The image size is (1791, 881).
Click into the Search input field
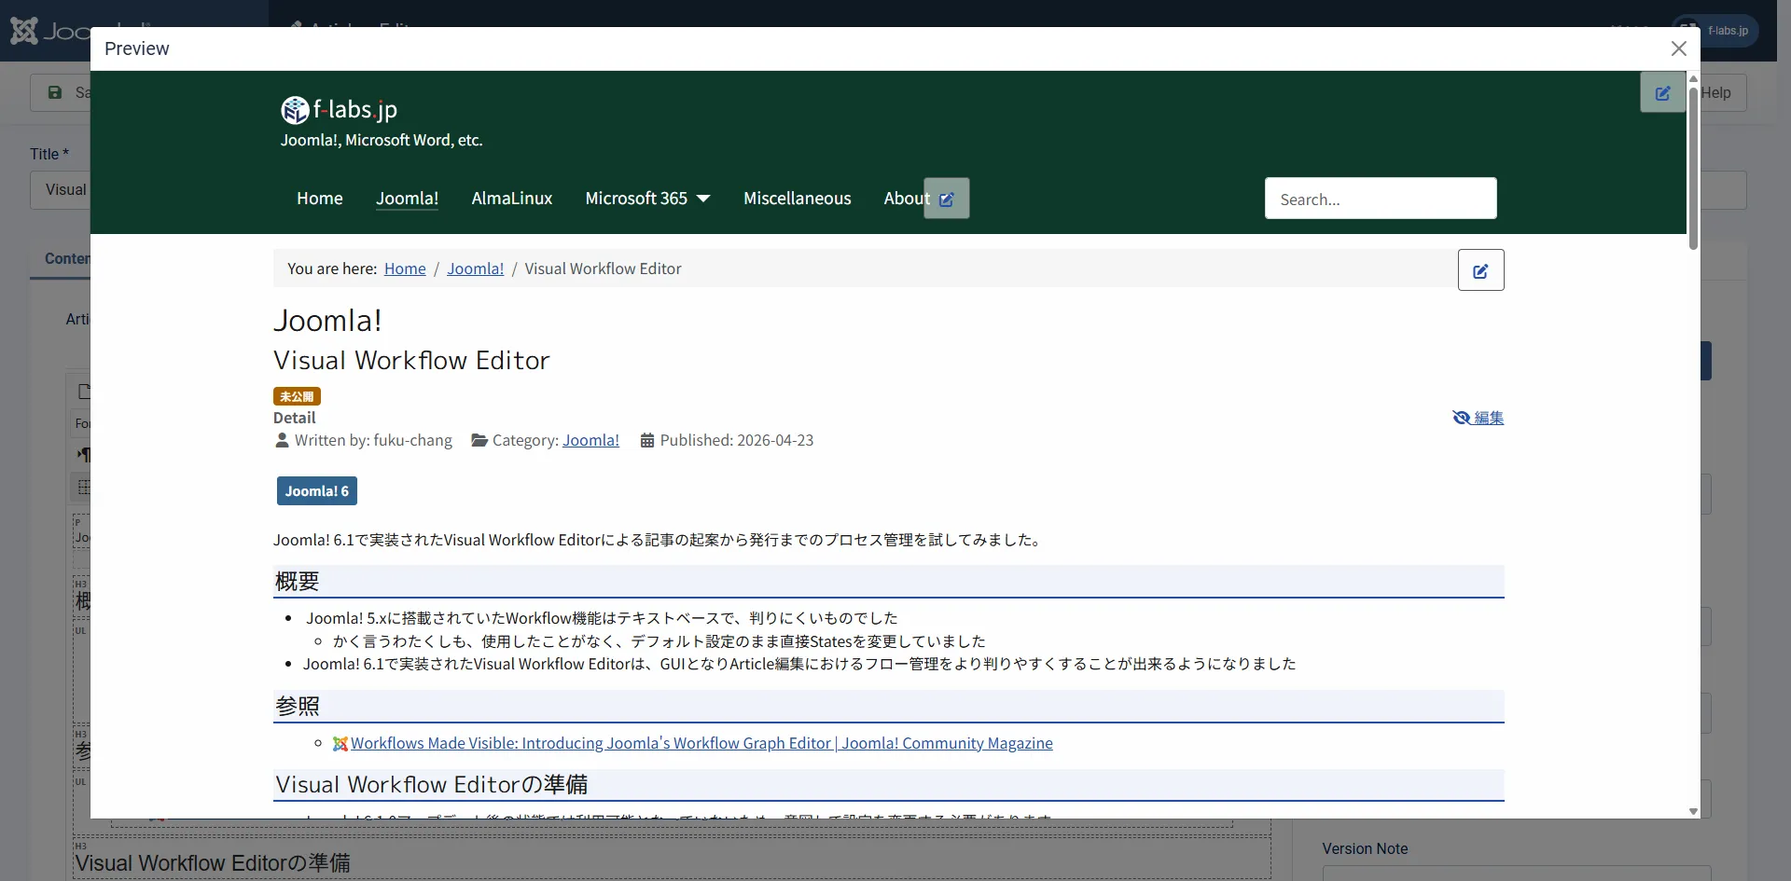(x=1380, y=199)
